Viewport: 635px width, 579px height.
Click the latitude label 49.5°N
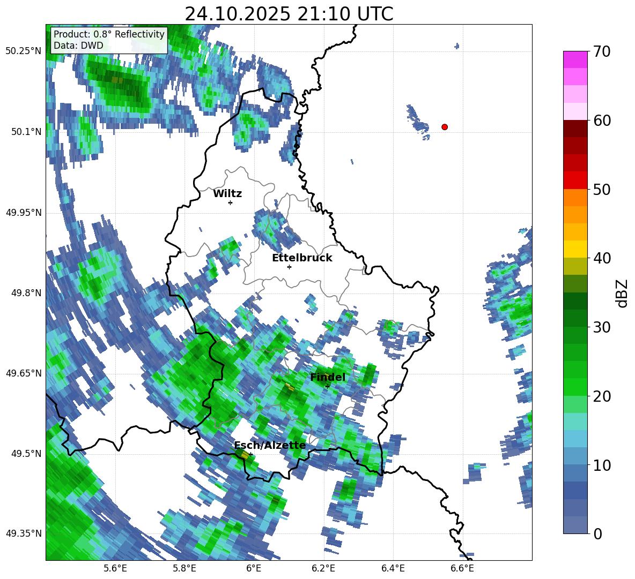(26, 453)
